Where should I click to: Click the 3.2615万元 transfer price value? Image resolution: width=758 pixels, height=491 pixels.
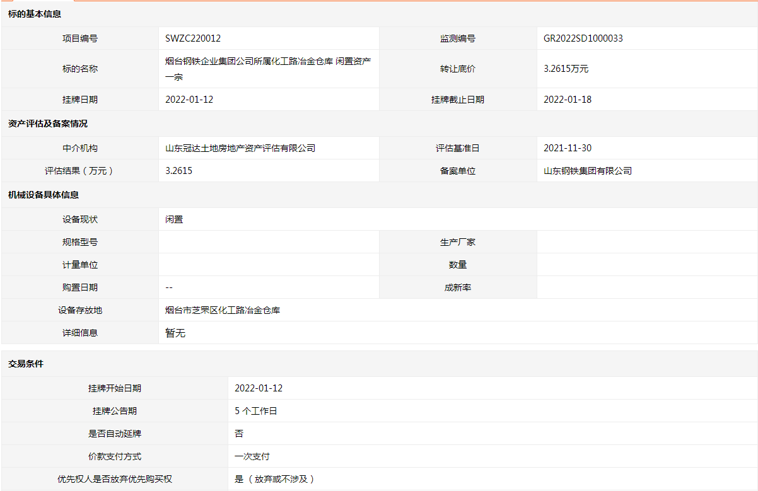click(x=566, y=69)
